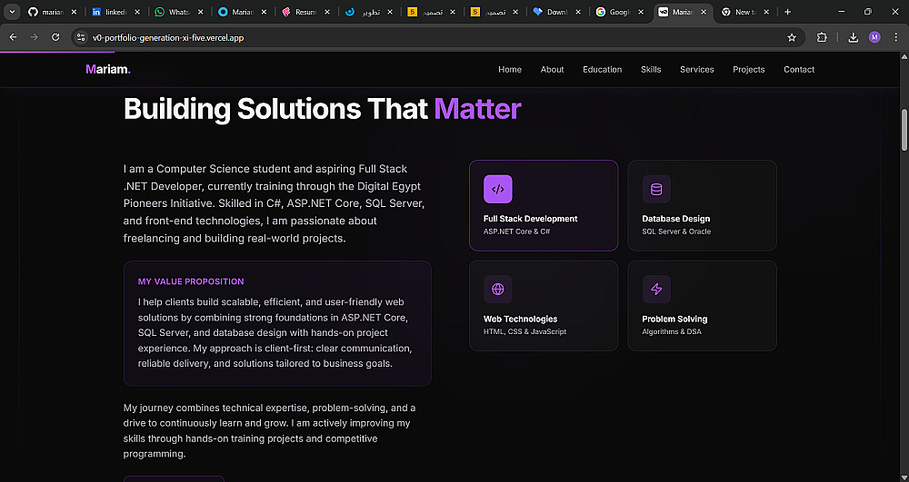Click the browser forward arrow
The image size is (909, 482).
pyautogui.click(x=35, y=37)
